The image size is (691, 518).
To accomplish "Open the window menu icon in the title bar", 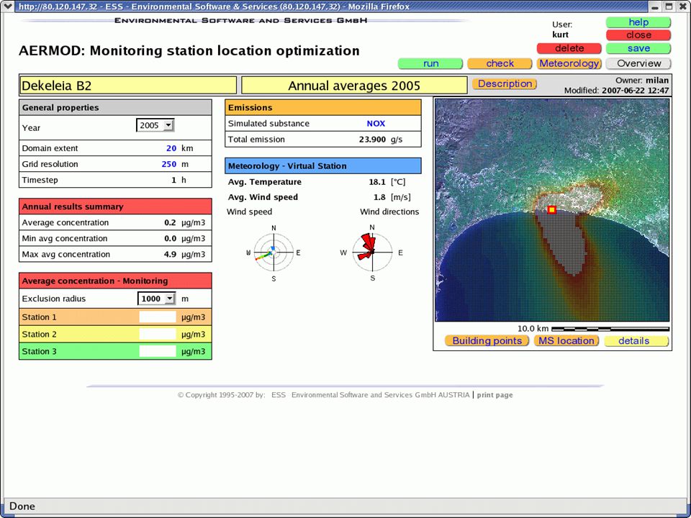I will point(8,6).
